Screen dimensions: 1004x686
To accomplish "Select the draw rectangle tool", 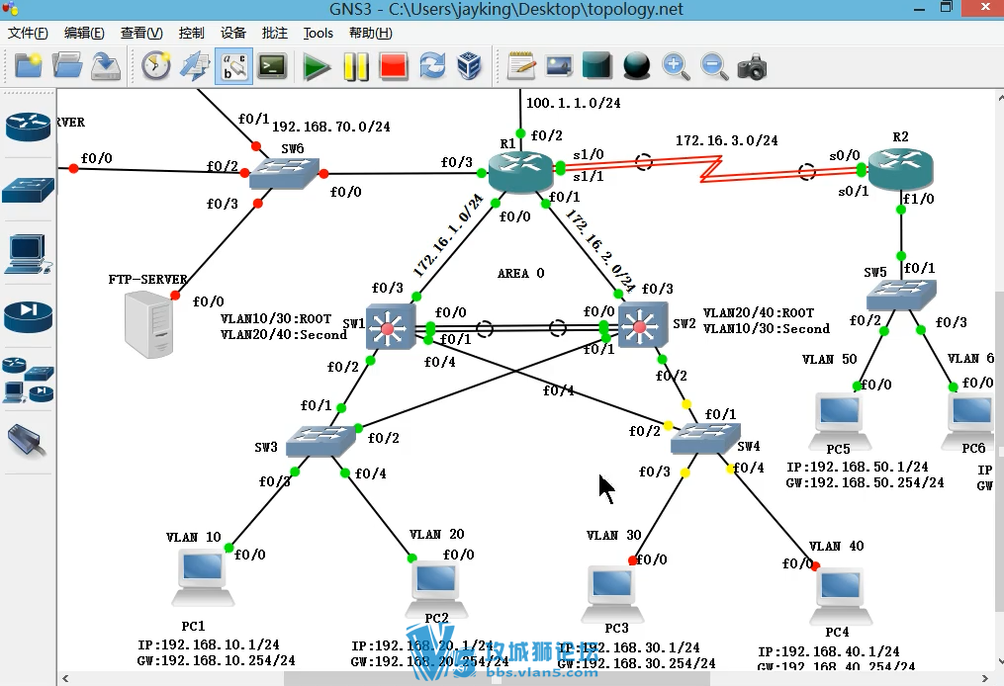I will click(597, 66).
